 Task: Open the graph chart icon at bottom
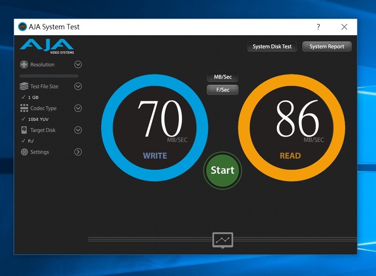click(223, 240)
